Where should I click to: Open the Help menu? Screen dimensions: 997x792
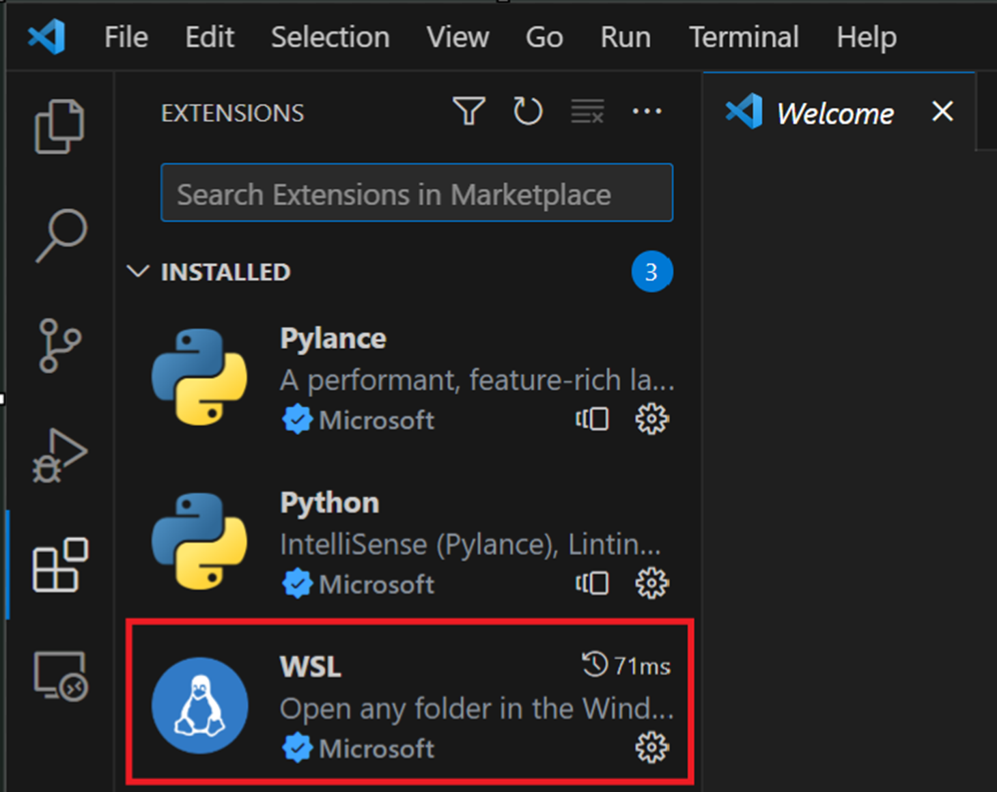point(867,37)
